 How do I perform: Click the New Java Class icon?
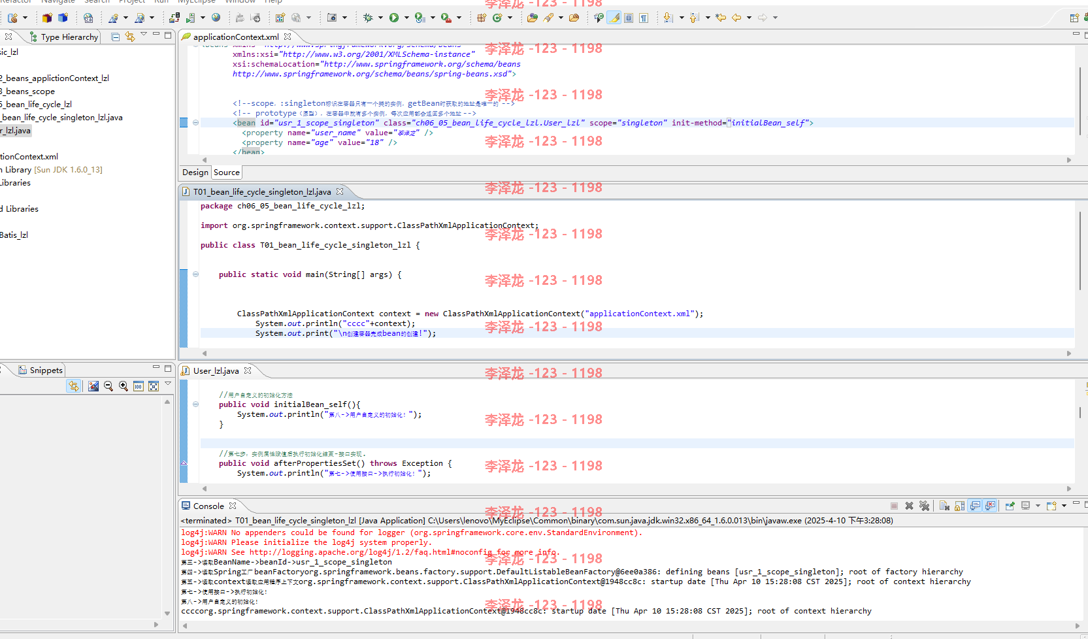tap(497, 18)
